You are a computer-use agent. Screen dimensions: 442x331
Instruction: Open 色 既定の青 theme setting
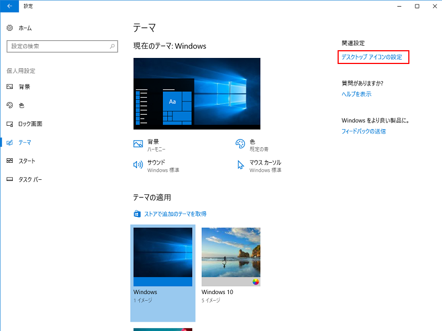tap(252, 145)
